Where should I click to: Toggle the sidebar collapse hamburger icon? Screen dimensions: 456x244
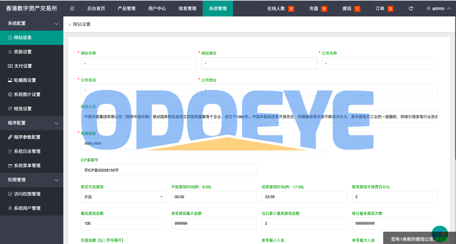pos(72,9)
